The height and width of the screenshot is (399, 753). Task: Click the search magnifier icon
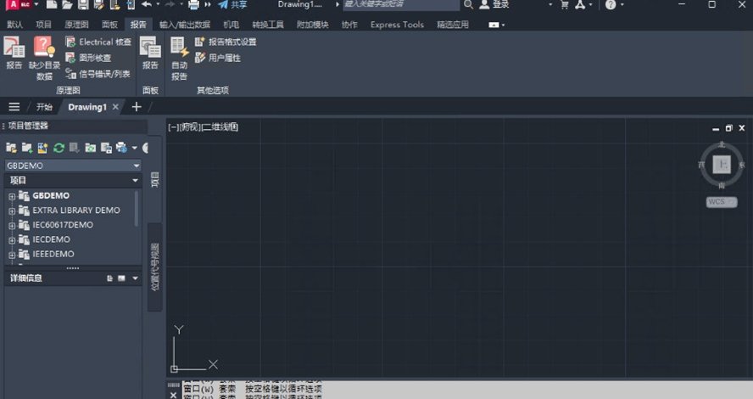[x=468, y=5]
